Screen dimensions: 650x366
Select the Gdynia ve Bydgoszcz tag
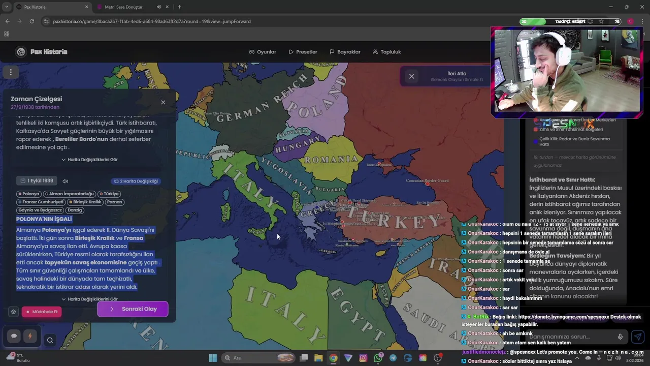pos(40,210)
